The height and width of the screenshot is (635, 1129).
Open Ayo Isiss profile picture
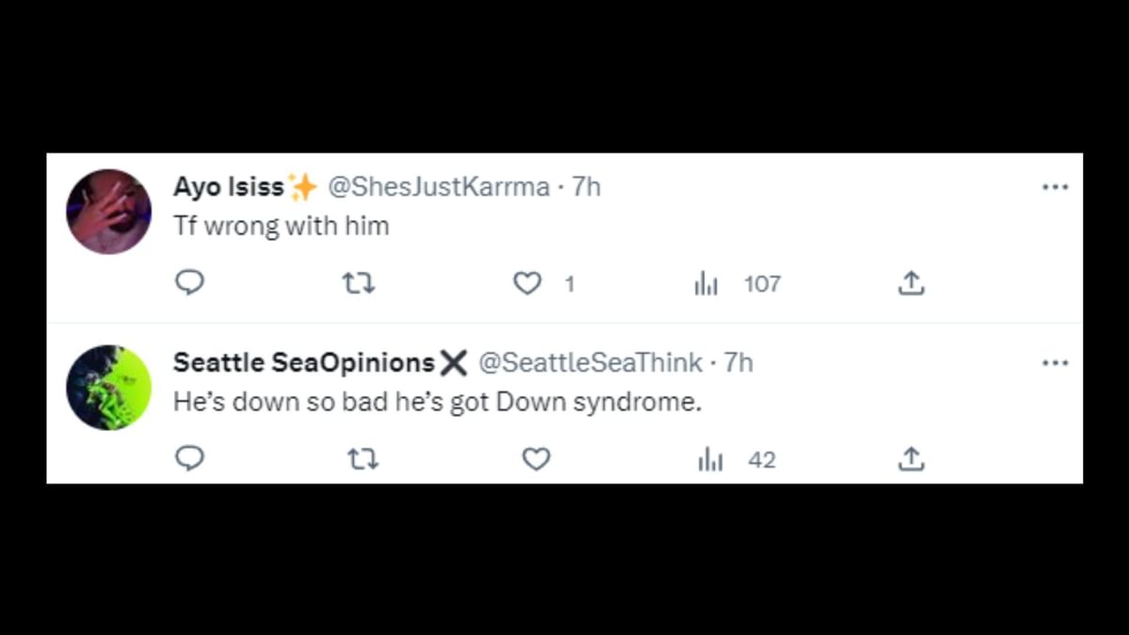coord(108,212)
